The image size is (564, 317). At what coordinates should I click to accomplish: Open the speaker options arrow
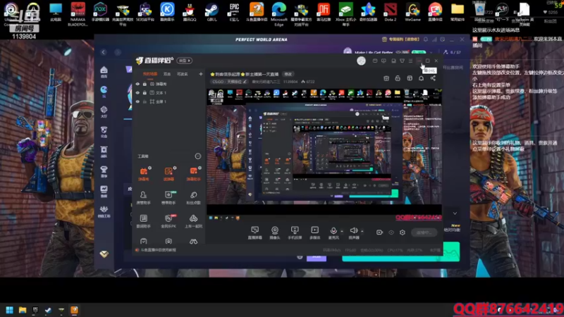click(x=362, y=231)
